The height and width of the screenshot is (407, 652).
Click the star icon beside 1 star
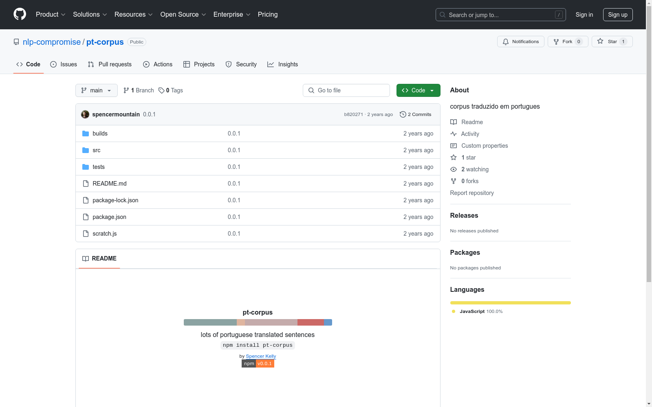pyautogui.click(x=454, y=158)
